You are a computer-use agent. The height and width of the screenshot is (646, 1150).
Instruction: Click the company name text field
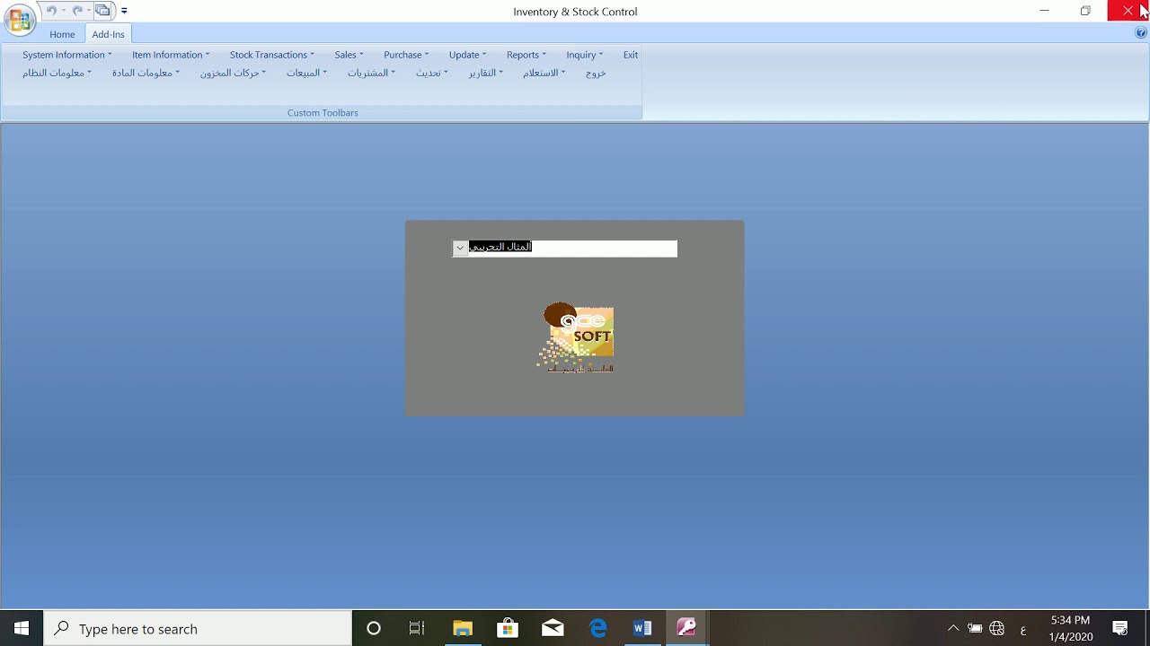click(572, 248)
